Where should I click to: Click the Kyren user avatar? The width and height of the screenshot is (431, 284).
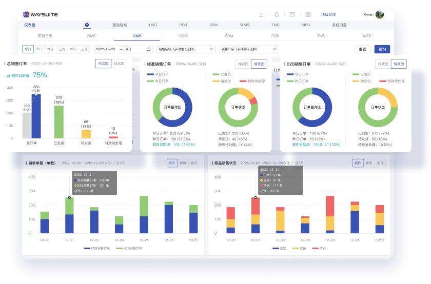coord(380,15)
